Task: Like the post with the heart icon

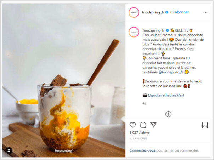Action: [x=133, y=125]
